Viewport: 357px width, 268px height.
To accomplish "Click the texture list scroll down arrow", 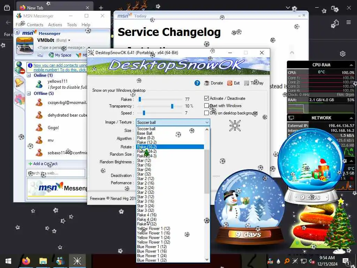I will 207,259.
